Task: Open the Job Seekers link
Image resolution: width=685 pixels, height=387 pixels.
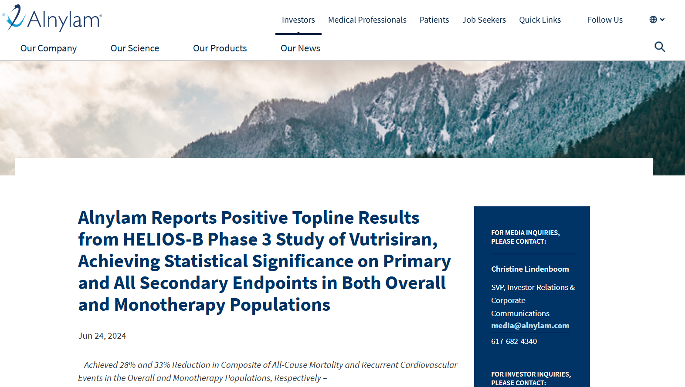Action: [484, 20]
